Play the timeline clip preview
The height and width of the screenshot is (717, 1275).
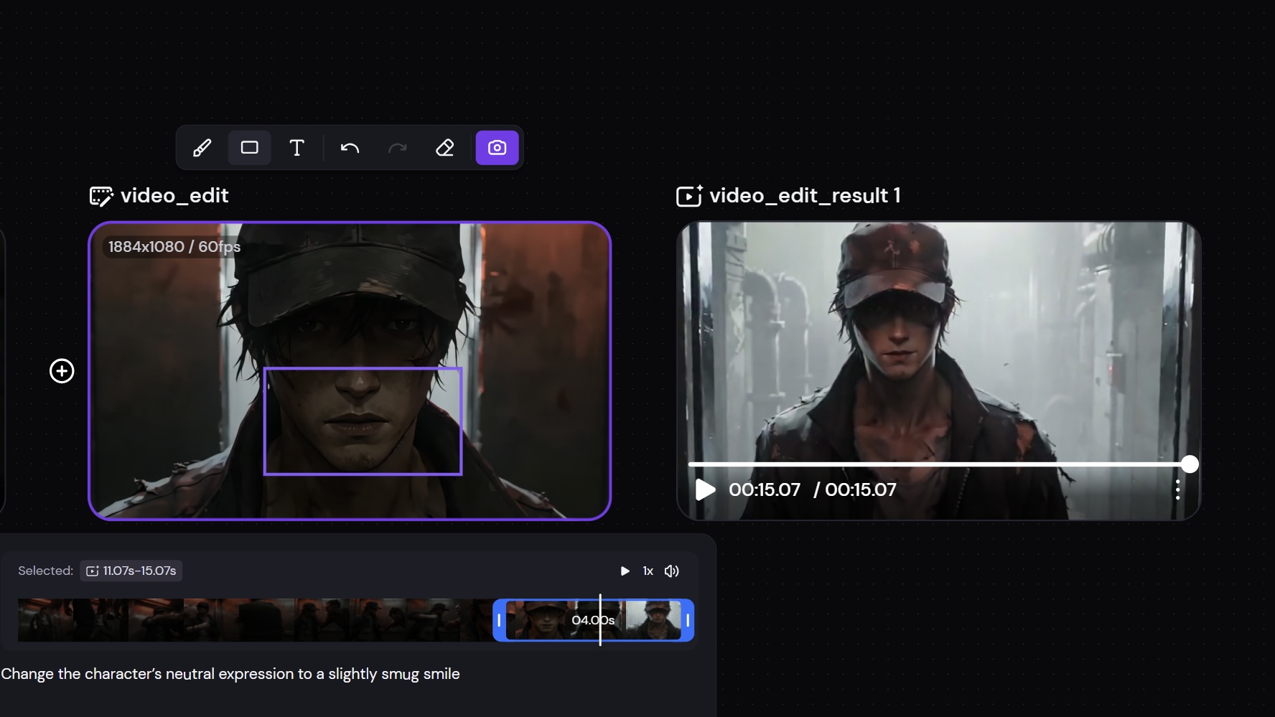(x=625, y=571)
